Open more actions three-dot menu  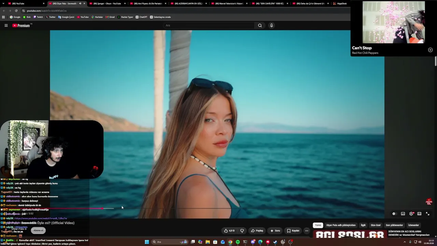coord(307,231)
